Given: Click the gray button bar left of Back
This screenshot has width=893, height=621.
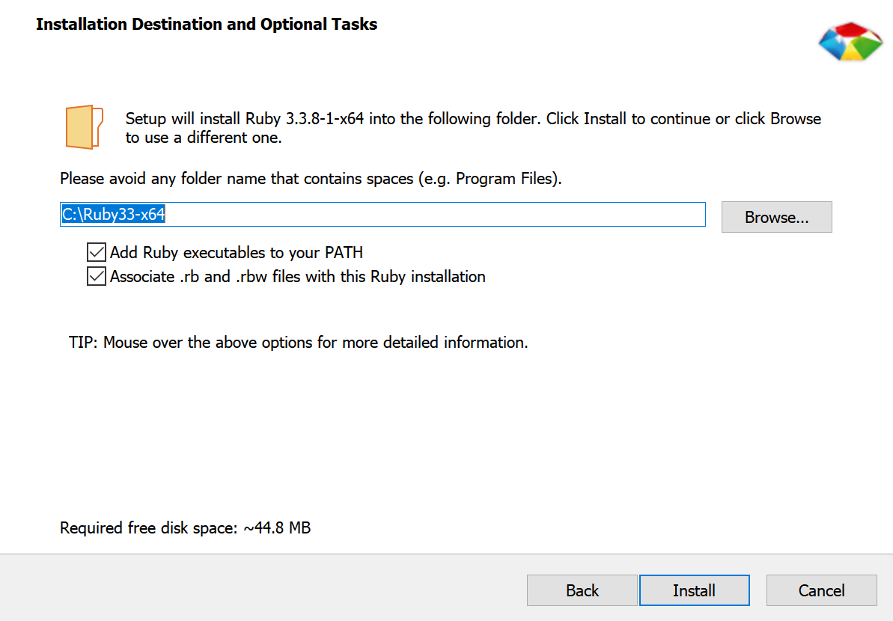Looking at the screenshot, I should pyautogui.click(x=262, y=589).
